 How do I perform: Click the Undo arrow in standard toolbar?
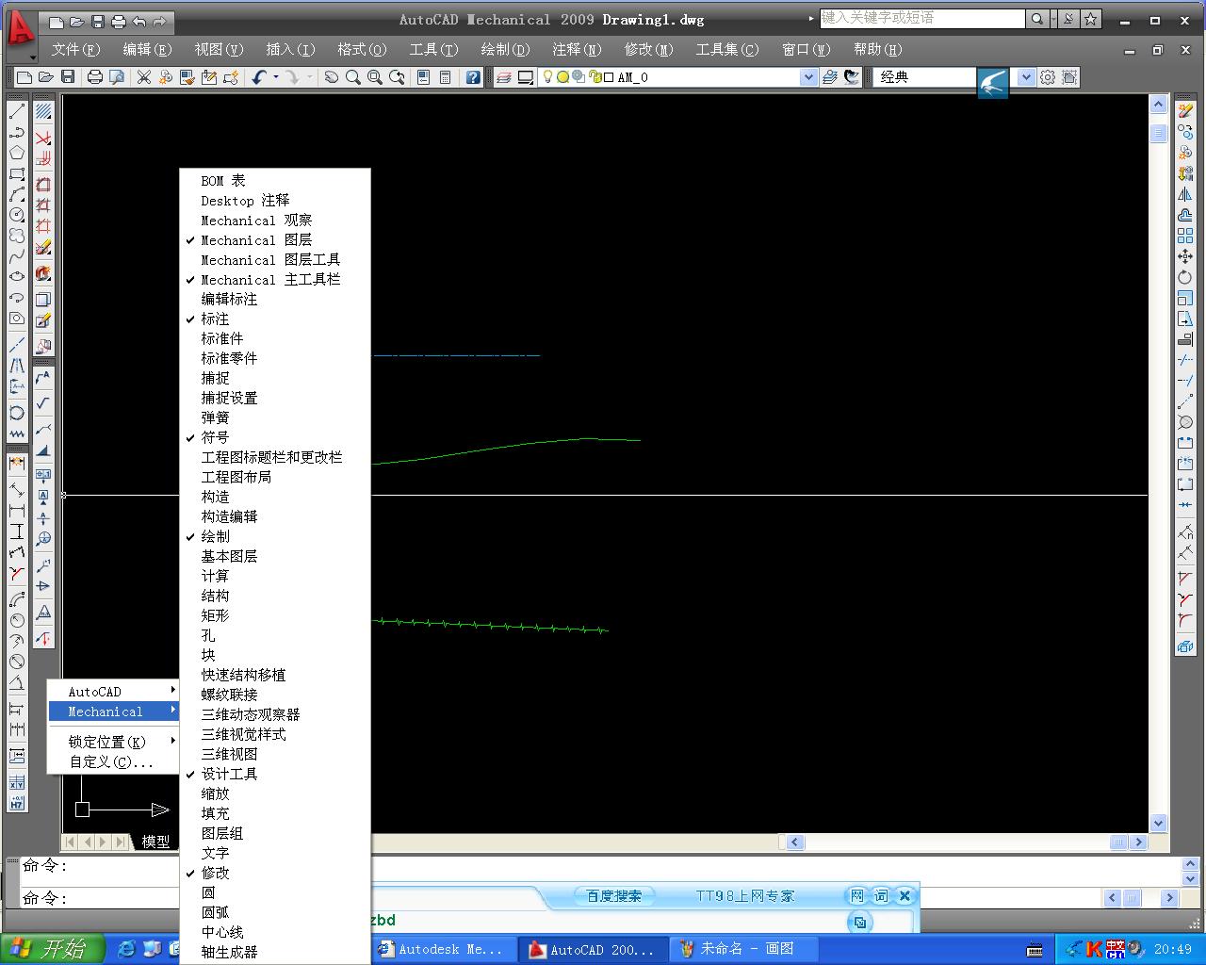pyautogui.click(x=259, y=77)
